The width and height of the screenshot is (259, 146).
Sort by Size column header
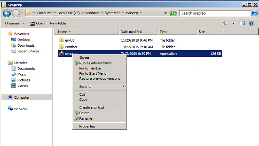(x=210, y=31)
